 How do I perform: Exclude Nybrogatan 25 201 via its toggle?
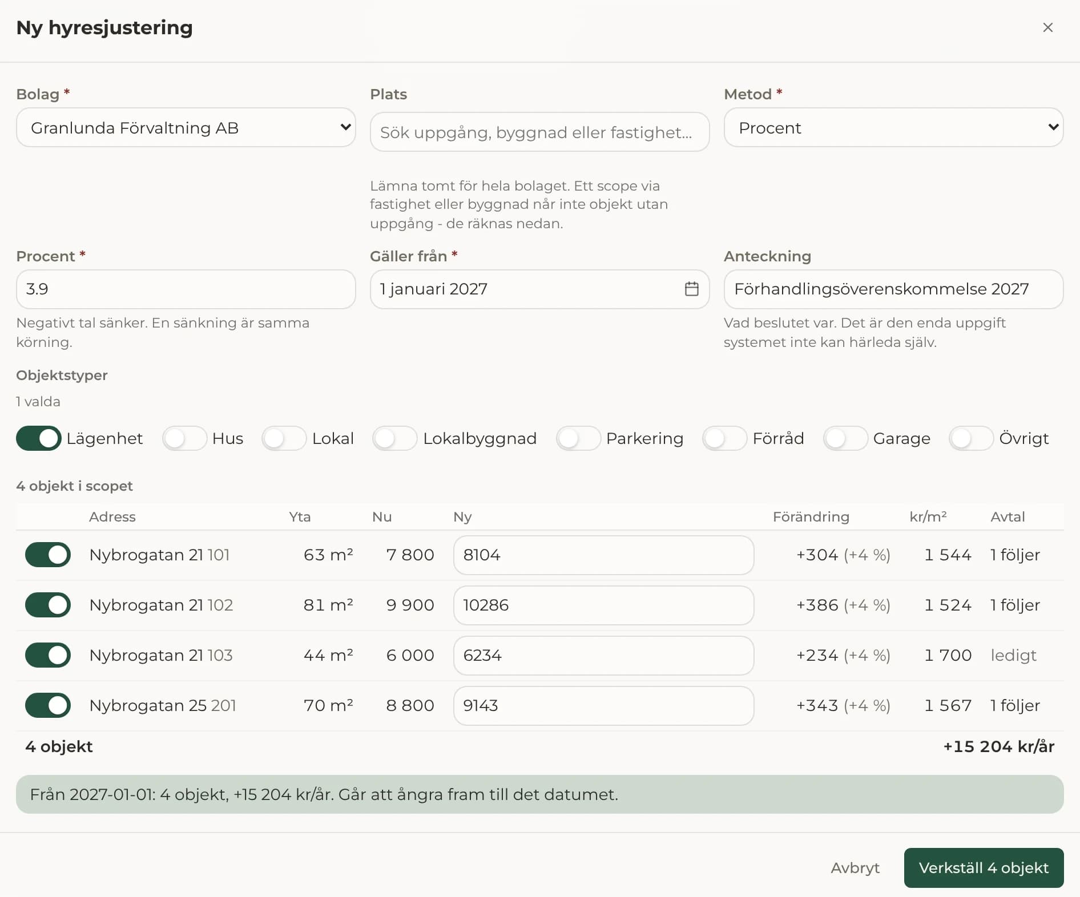coord(48,705)
